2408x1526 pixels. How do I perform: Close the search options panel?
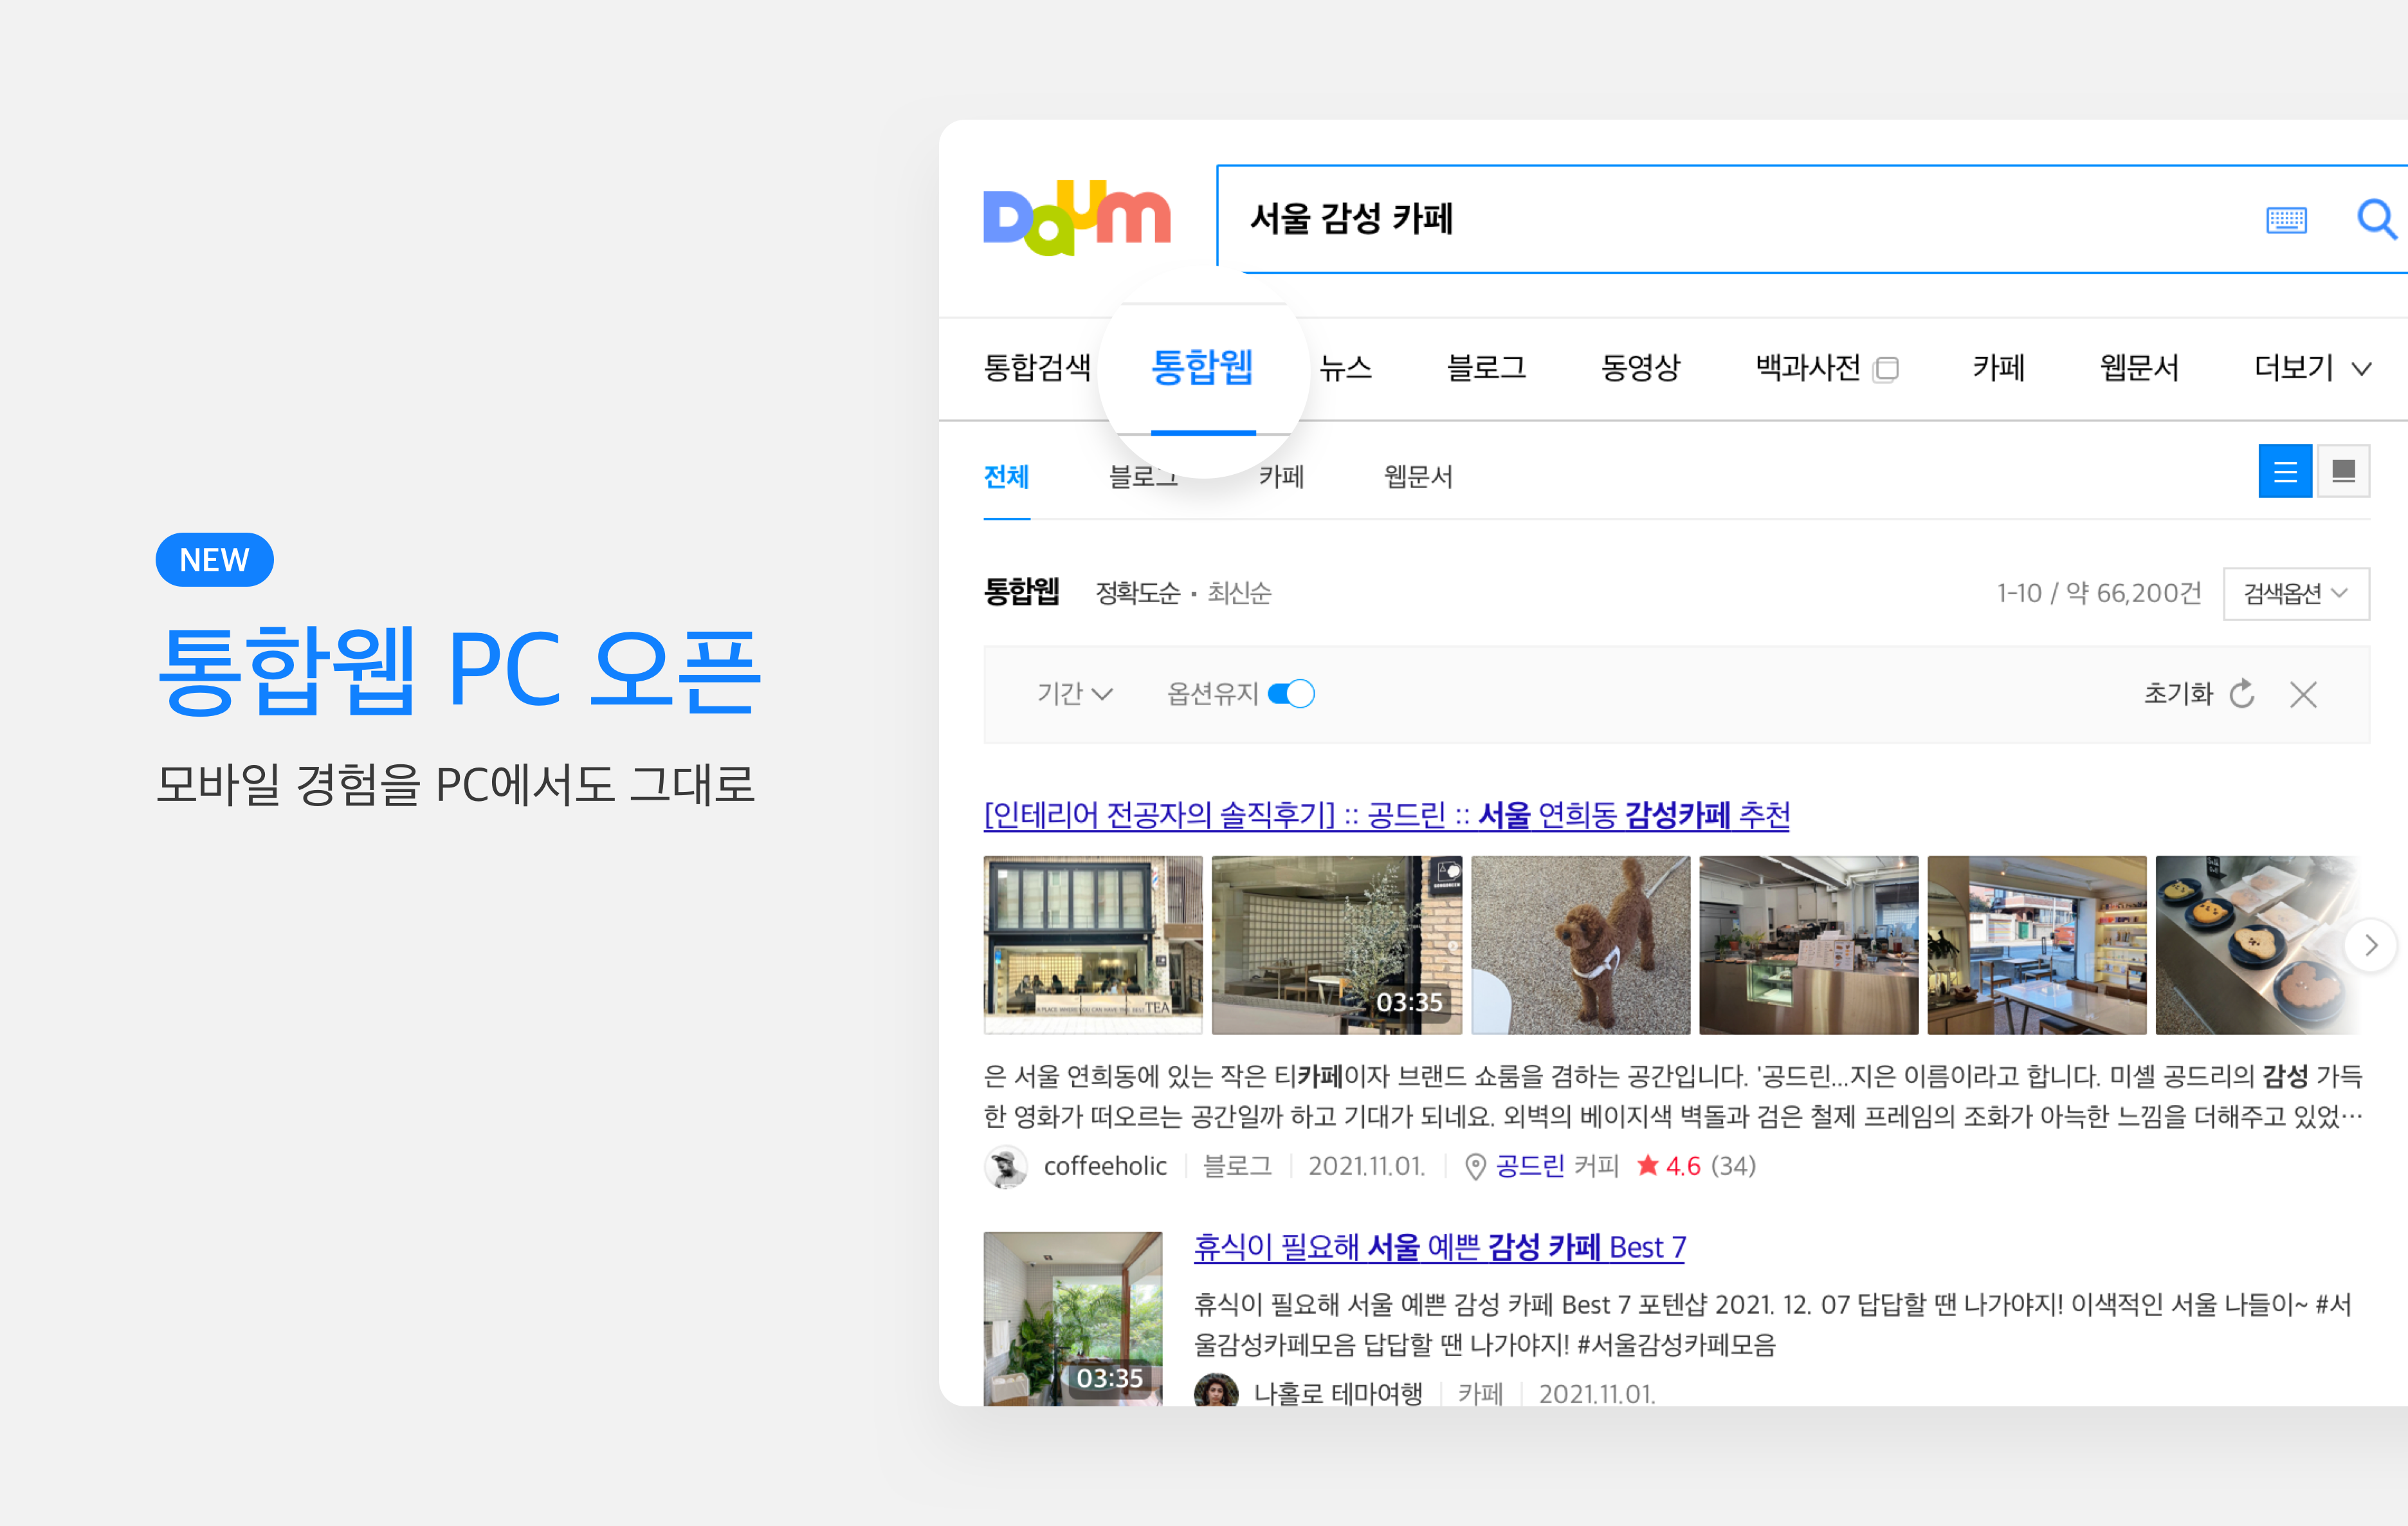coord(2303,694)
